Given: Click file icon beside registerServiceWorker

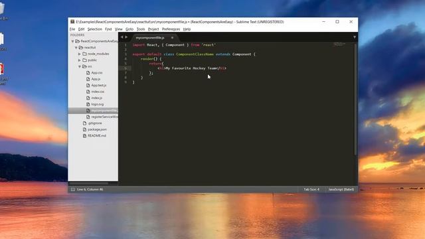Looking at the screenshot, I should pyautogui.click(x=88, y=117).
